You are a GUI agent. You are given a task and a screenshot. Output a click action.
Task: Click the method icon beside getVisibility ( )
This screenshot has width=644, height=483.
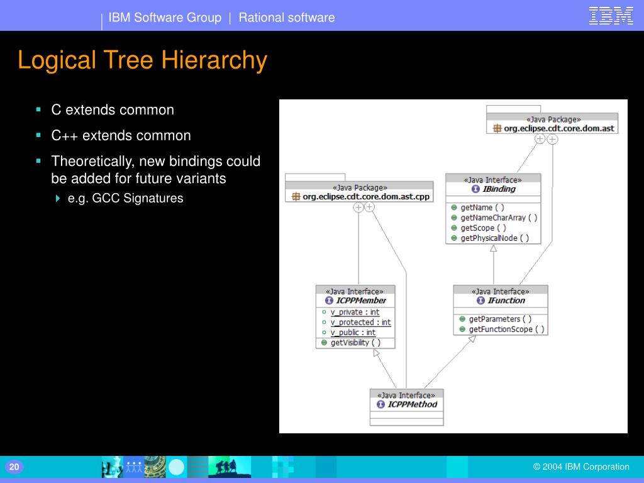[x=324, y=343]
